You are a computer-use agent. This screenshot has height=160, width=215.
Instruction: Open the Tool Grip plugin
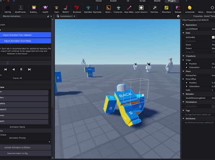click(x=155, y=9)
